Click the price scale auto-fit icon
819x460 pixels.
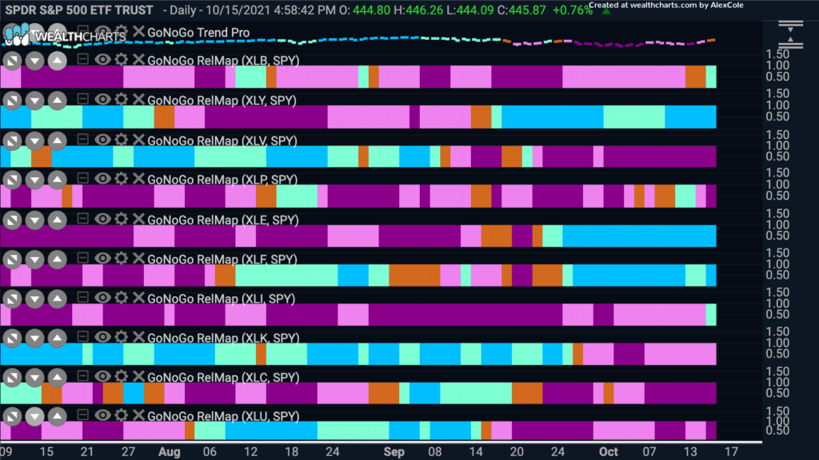(x=790, y=34)
